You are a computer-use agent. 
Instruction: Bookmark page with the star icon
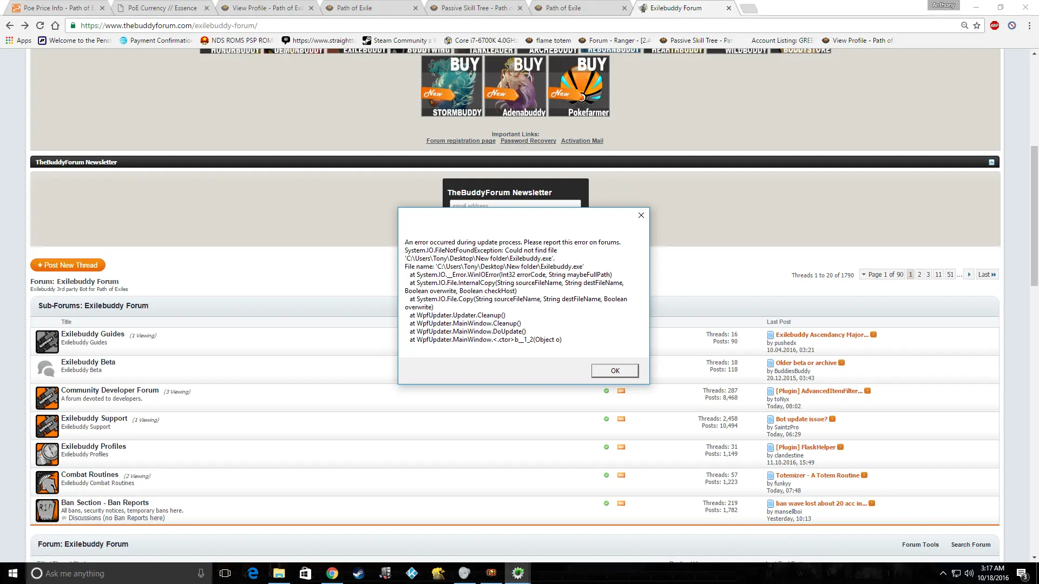click(977, 25)
